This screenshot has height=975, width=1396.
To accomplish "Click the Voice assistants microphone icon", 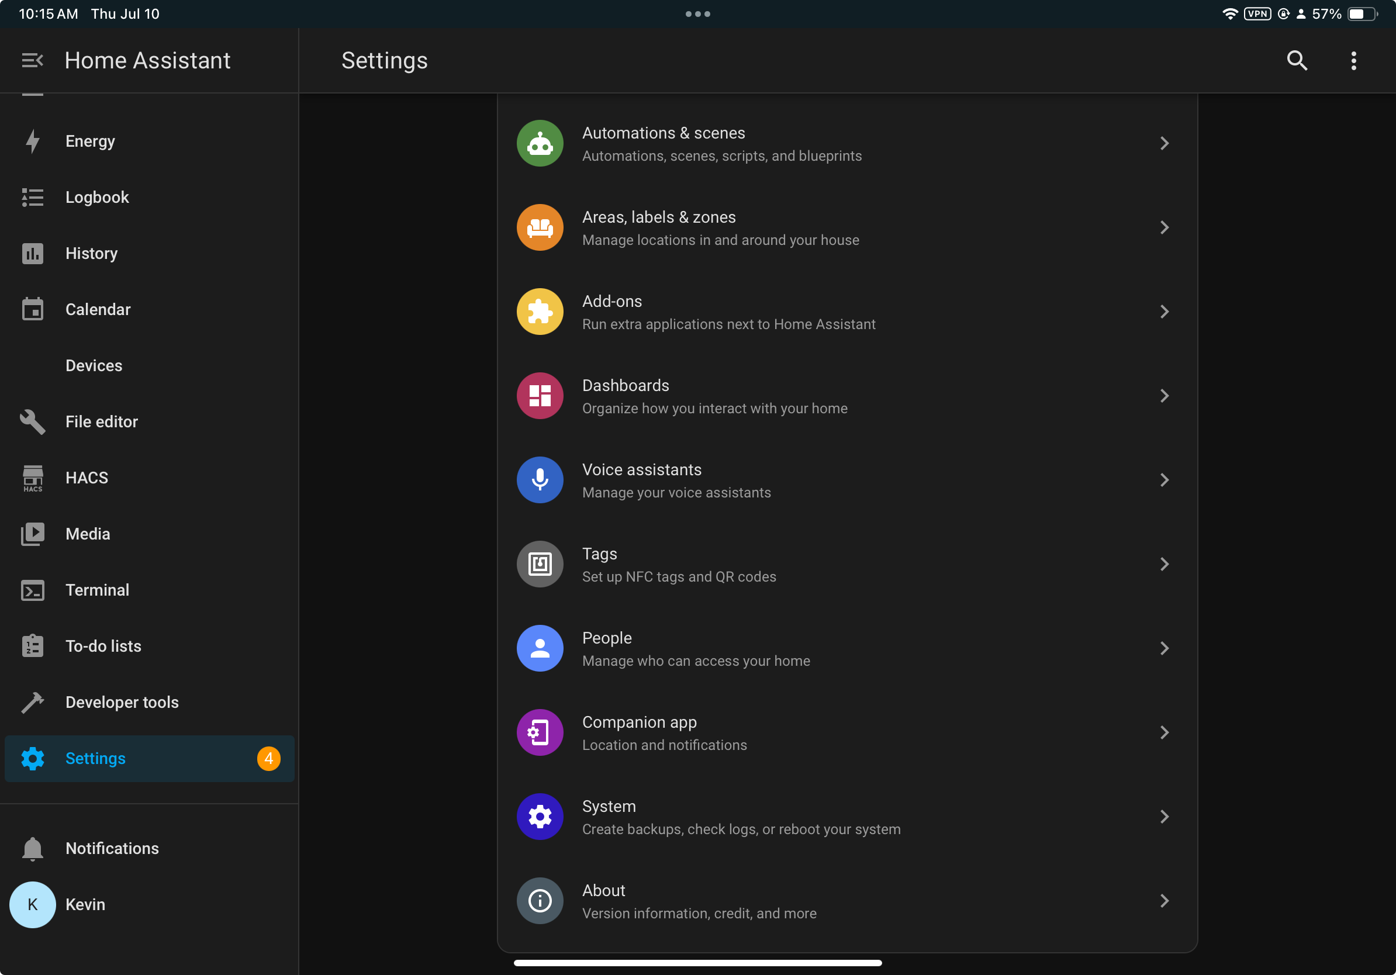I will click(x=540, y=479).
